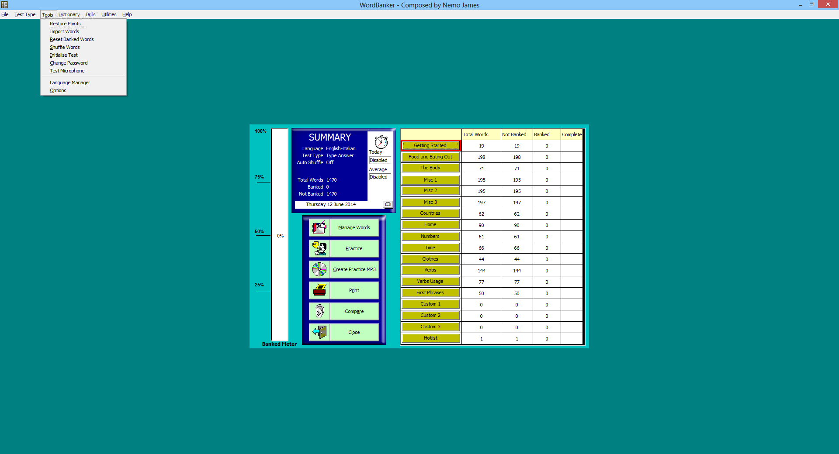Select the Home category
839x454 pixels.
point(430,224)
